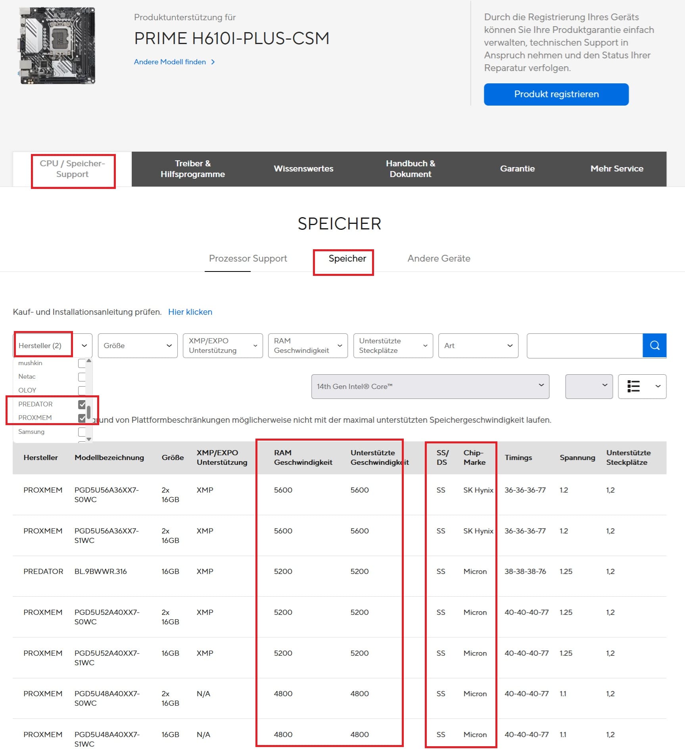This screenshot has width=685, height=749.
Task: Tick the Samsung manufacturer checkbox
Action: pyautogui.click(x=82, y=432)
